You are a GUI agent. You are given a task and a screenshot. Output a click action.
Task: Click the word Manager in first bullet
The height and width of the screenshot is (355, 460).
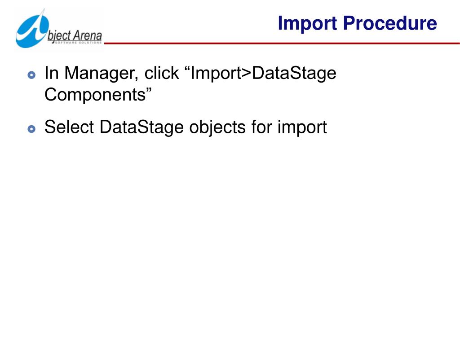point(101,73)
